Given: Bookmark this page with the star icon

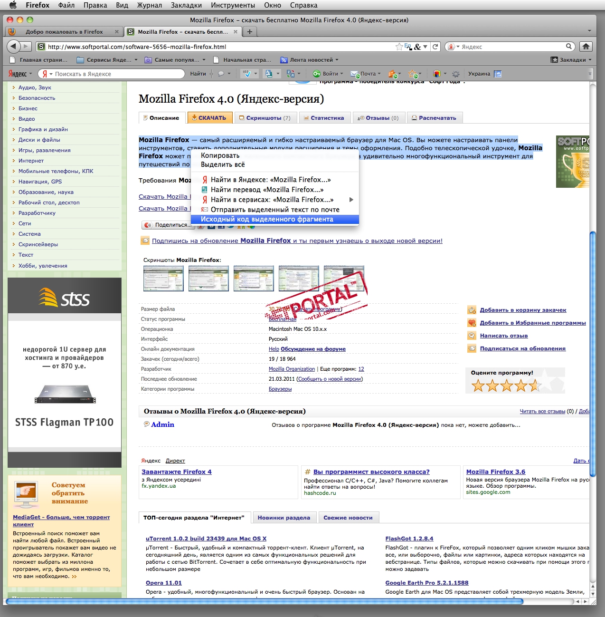Looking at the screenshot, I should 399,47.
